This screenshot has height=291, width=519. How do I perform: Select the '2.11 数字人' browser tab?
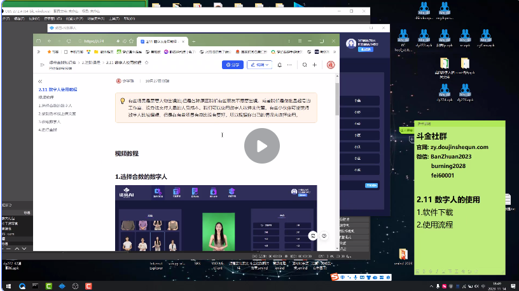162,42
